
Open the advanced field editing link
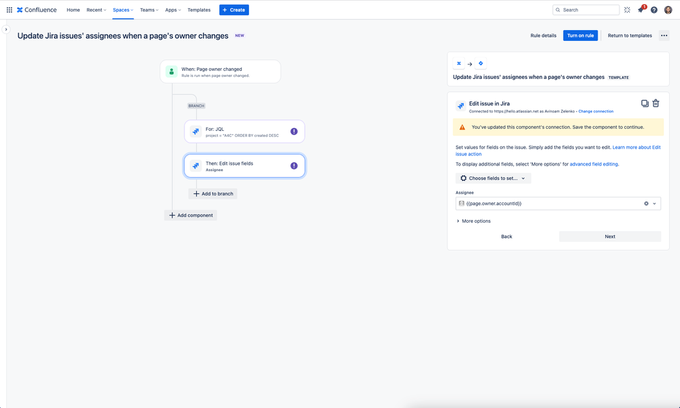[x=594, y=164]
